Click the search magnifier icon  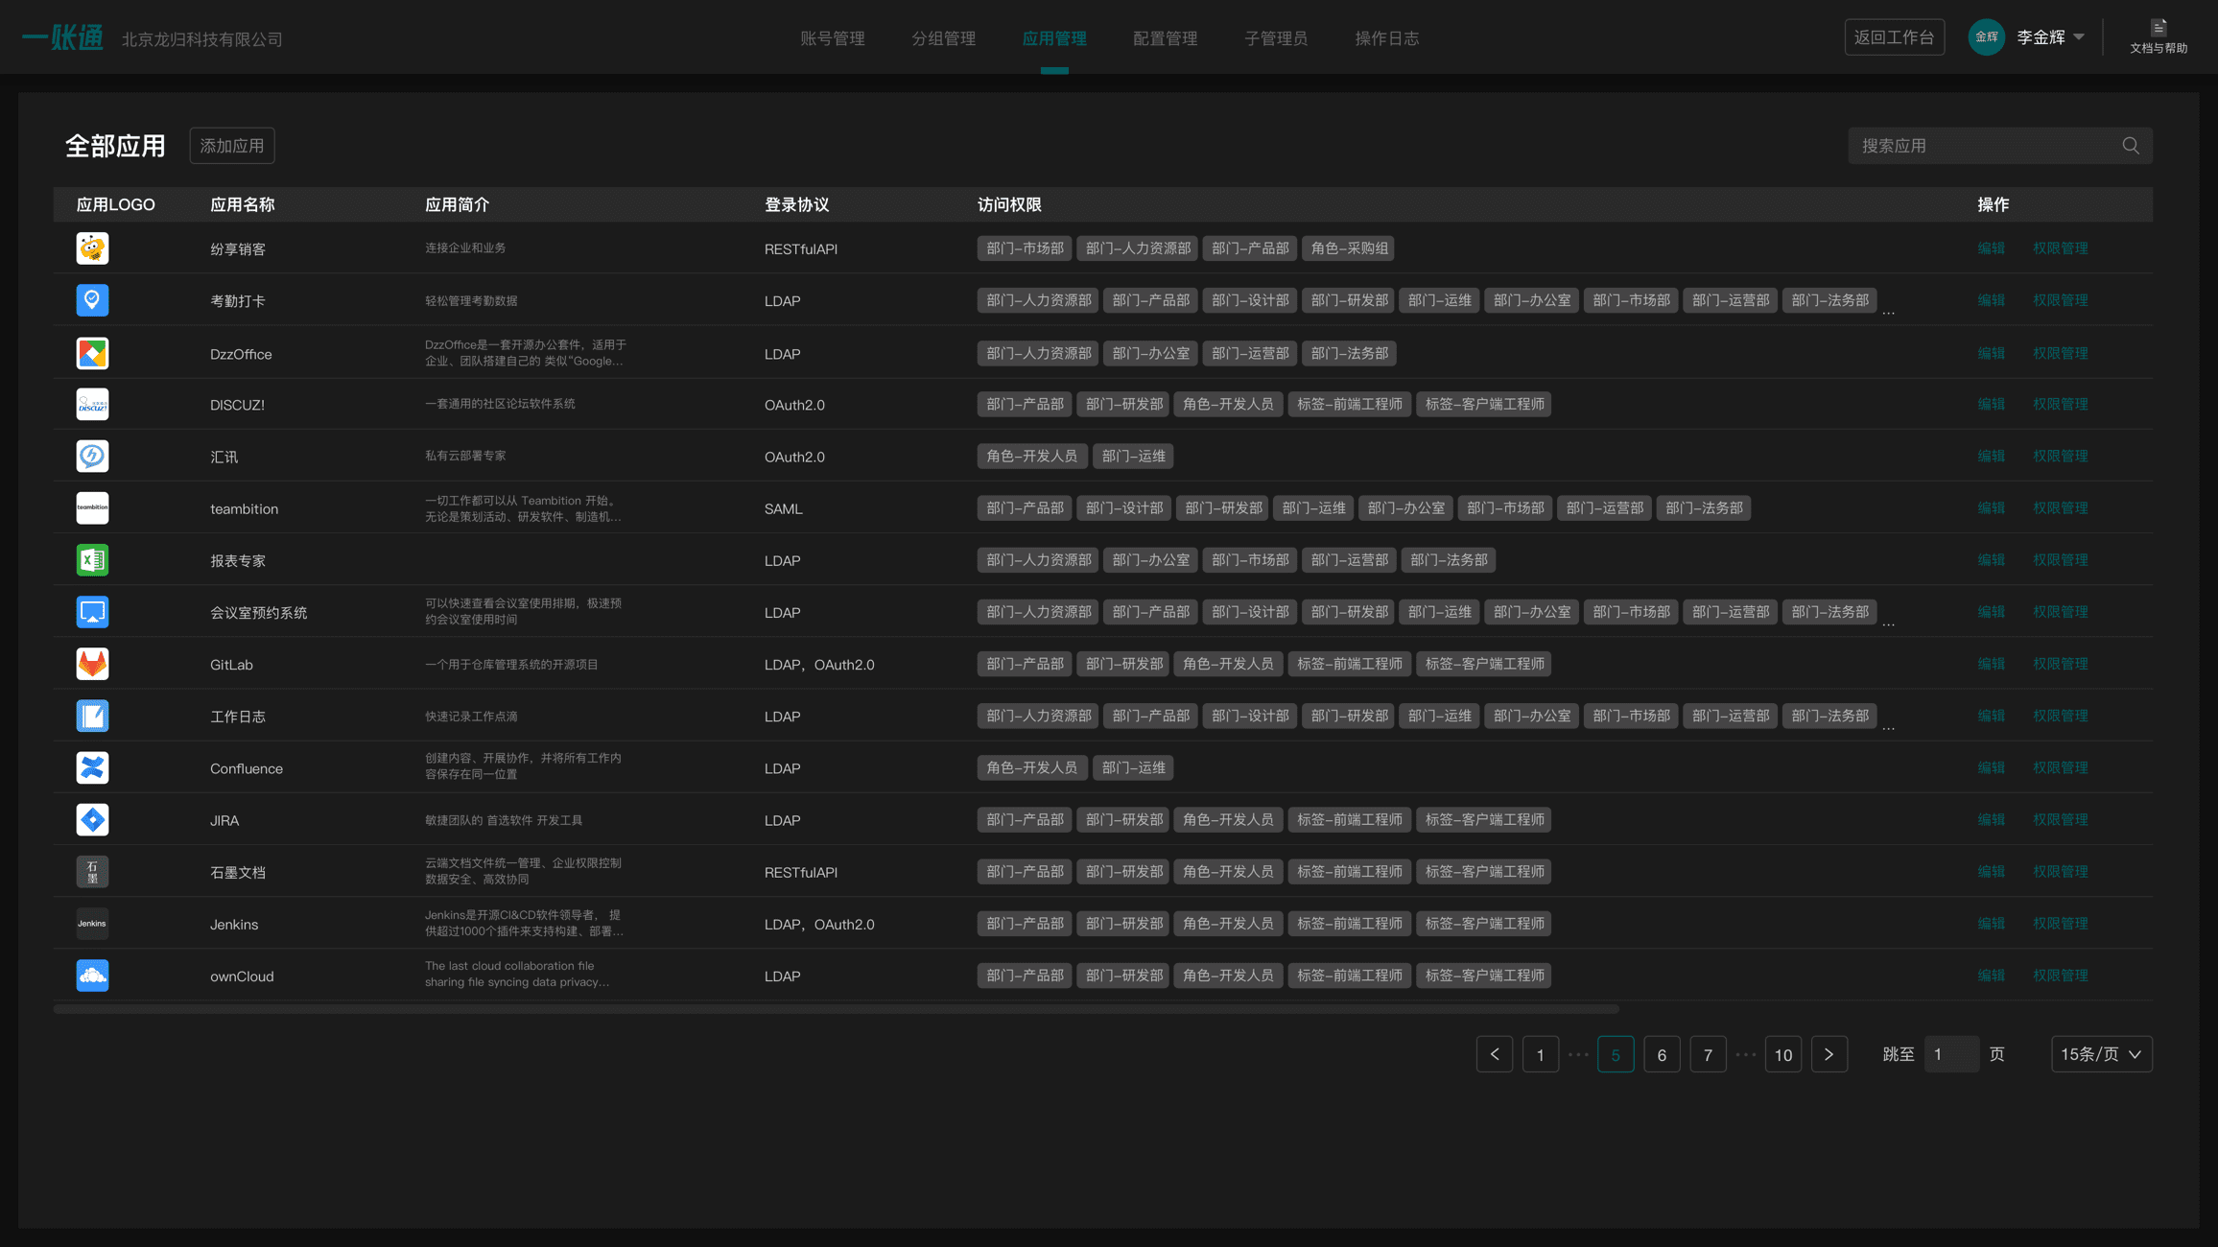(2131, 146)
